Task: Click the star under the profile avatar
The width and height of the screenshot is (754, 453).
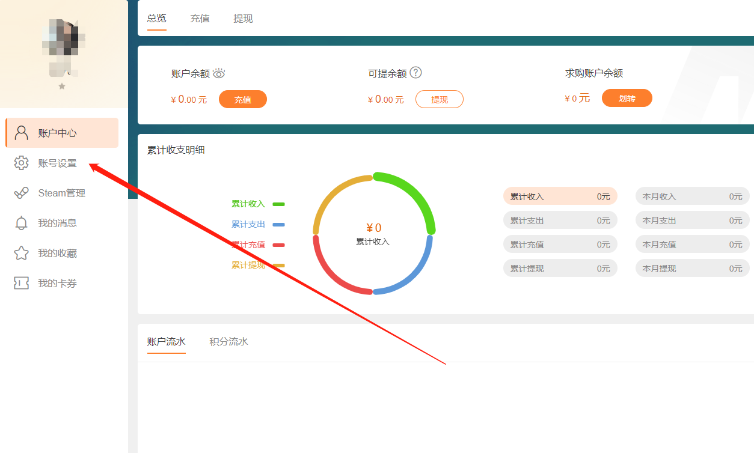Action: tap(61, 87)
